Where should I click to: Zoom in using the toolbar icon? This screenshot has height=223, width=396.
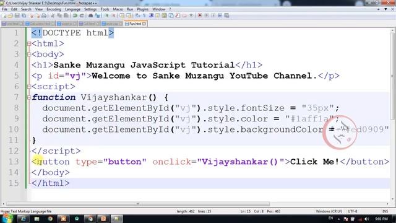tap(106, 15)
